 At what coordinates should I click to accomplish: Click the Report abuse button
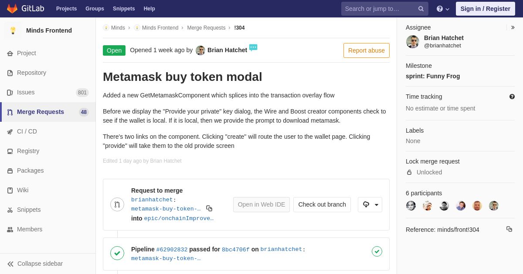pyautogui.click(x=367, y=50)
